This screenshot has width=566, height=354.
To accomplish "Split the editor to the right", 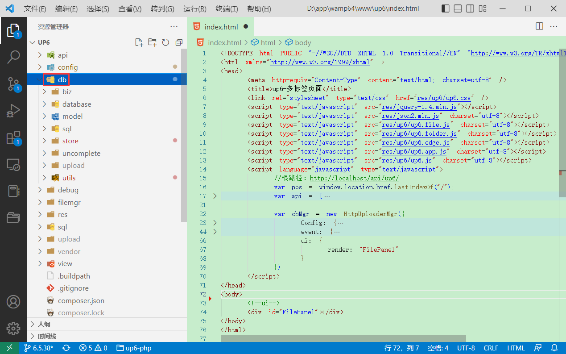I will click(x=539, y=26).
